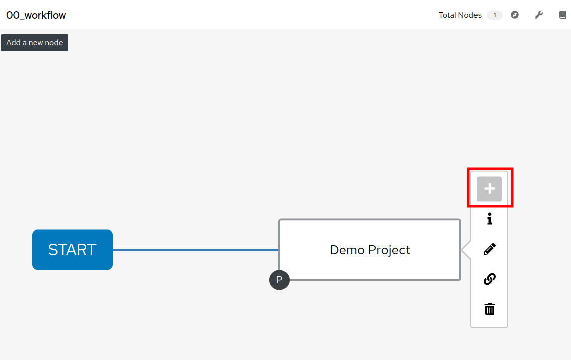Select the Demo Project node box
The height and width of the screenshot is (360, 571).
[x=370, y=250]
